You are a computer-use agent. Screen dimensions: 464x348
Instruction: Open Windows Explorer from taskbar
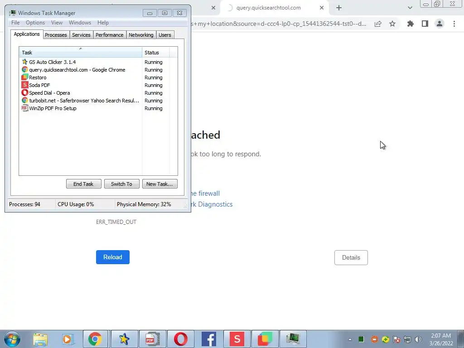coord(40,339)
